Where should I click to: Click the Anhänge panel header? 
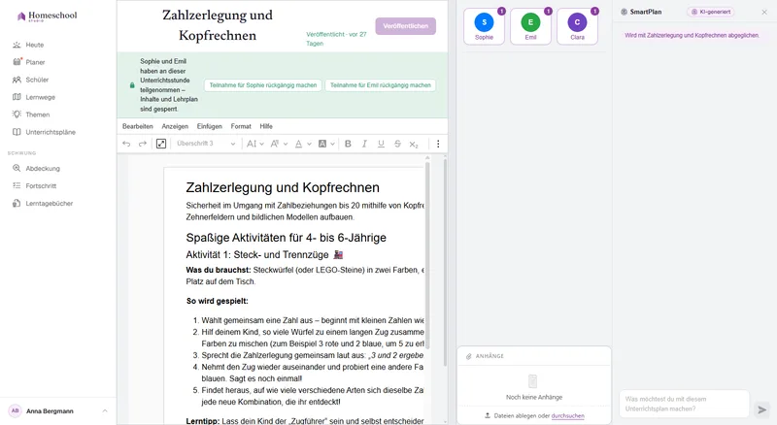pyautogui.click(x=534, y=356)
